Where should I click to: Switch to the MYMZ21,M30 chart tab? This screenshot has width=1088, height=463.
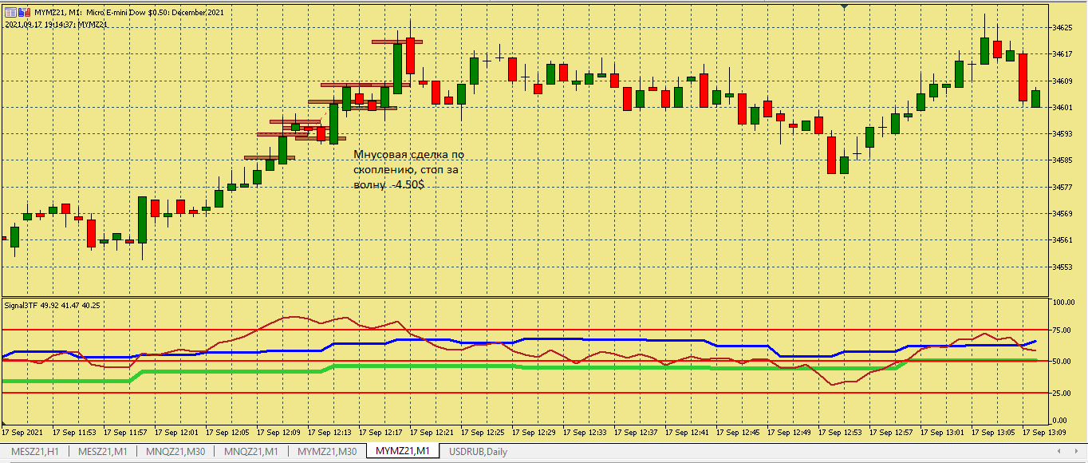click(x=327, y=452)
